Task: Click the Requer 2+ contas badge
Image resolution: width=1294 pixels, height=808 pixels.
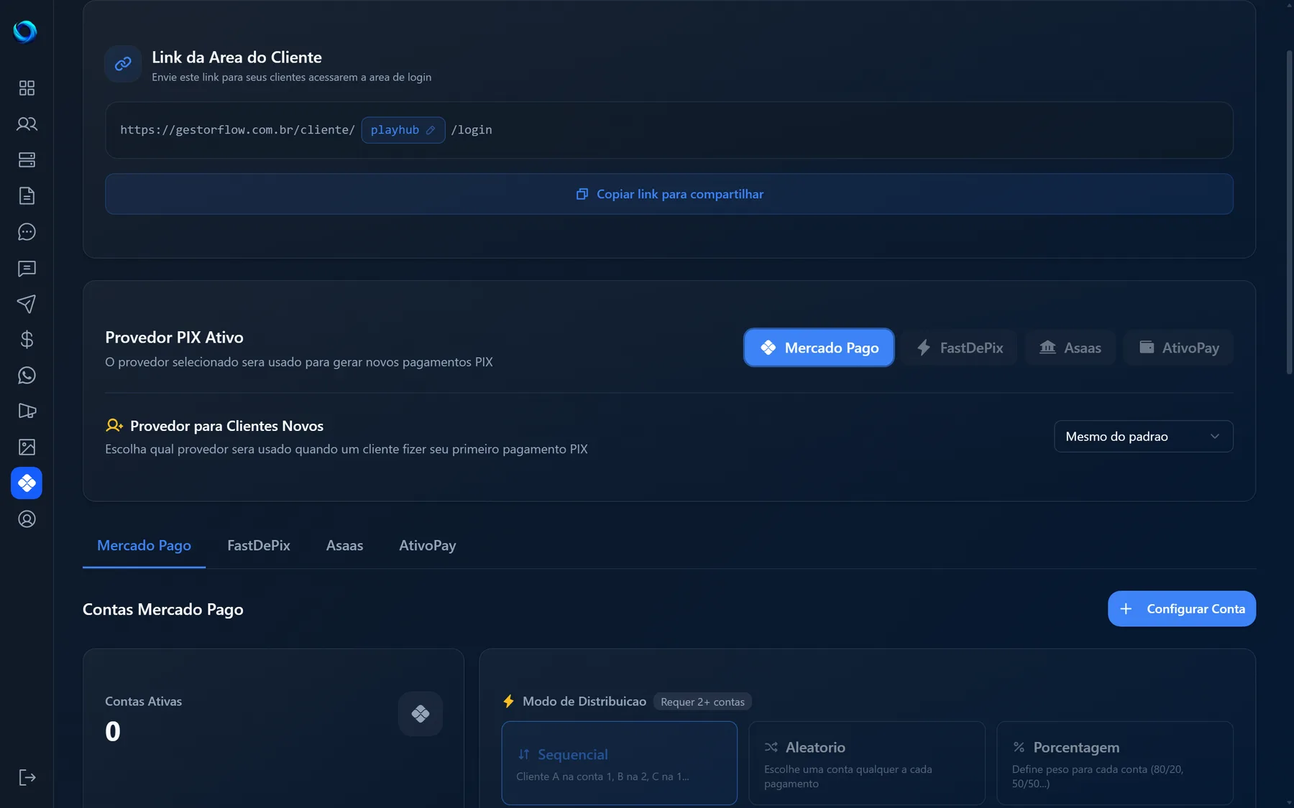Action: point(702,702)
